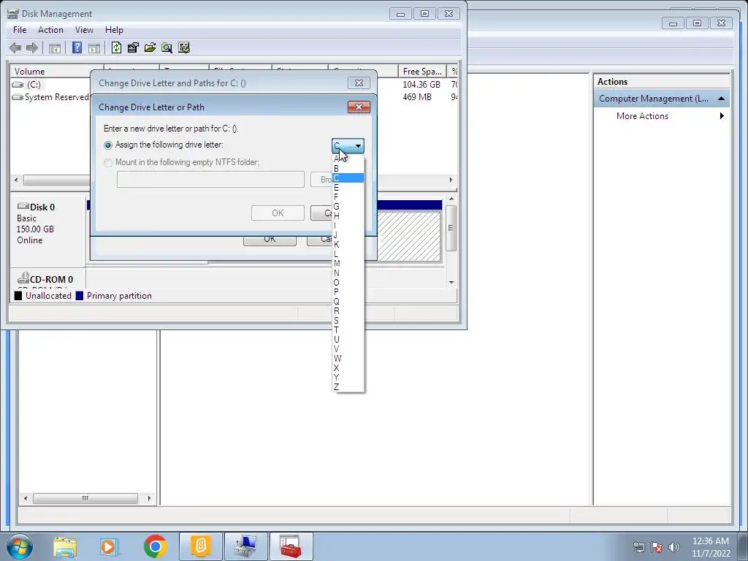
Task: Click the magnifier Explore toolbar icon
Action: click(167, 47)
